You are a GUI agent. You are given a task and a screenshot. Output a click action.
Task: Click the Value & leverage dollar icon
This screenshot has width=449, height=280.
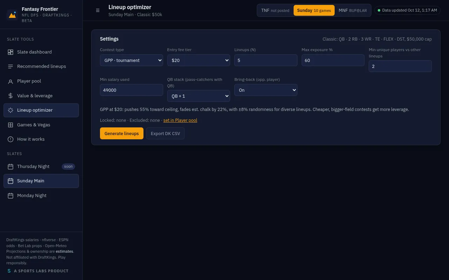click(11, 96)
